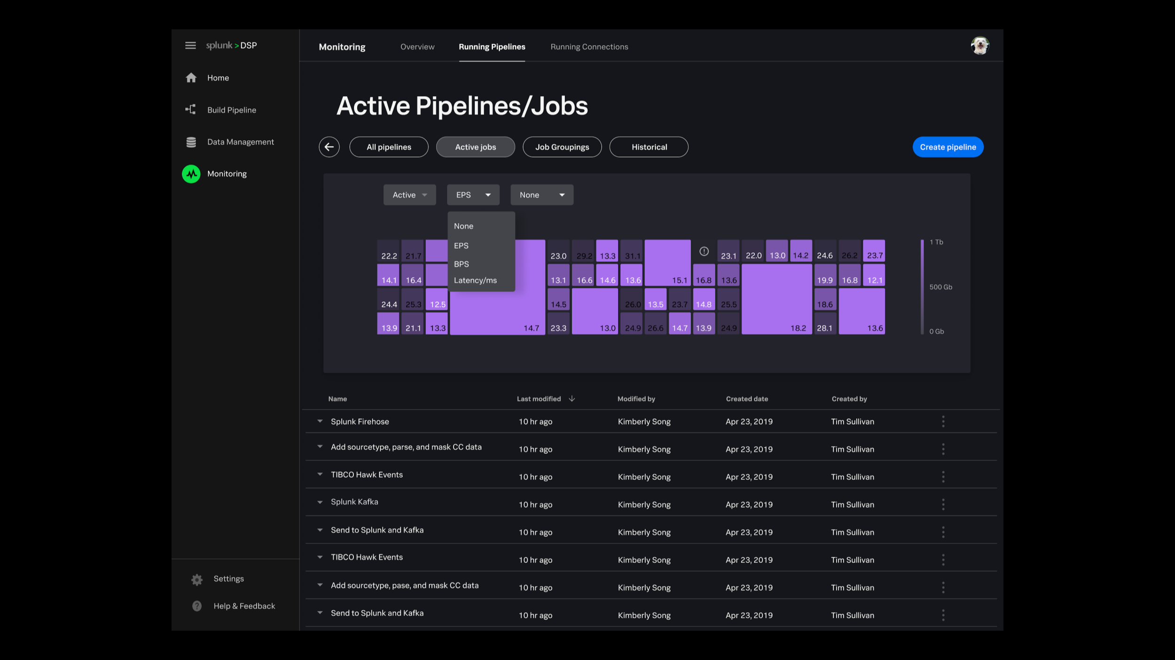
Task: Open the None filter dropdown
Action: coord(541,195)
